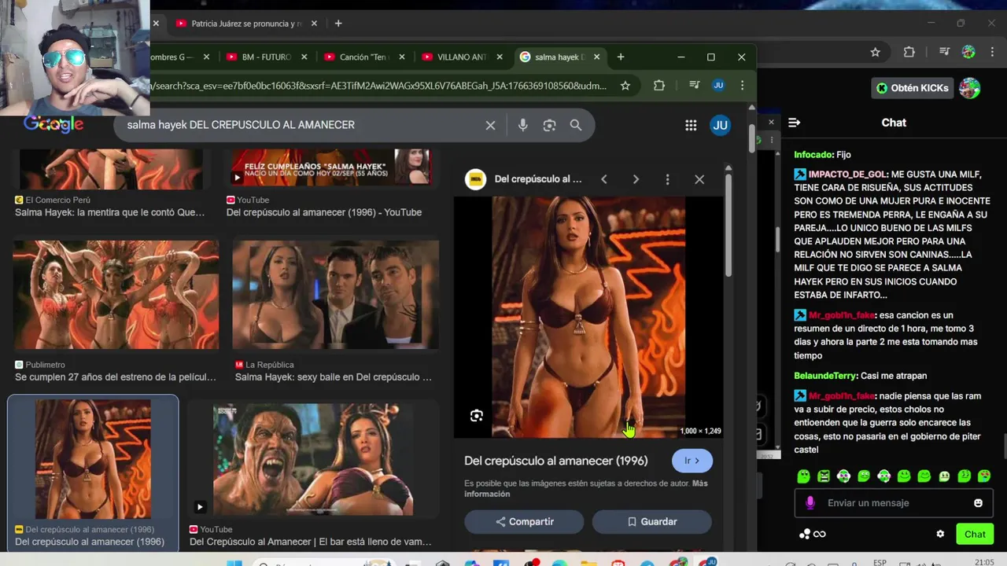Open chat settings gear icon
Image resolution: width=1007 pixels, height=566 pixels.
coord(940,534)
